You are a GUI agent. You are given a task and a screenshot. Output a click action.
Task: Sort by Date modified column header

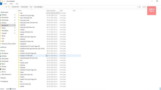(x=51, y=10)
